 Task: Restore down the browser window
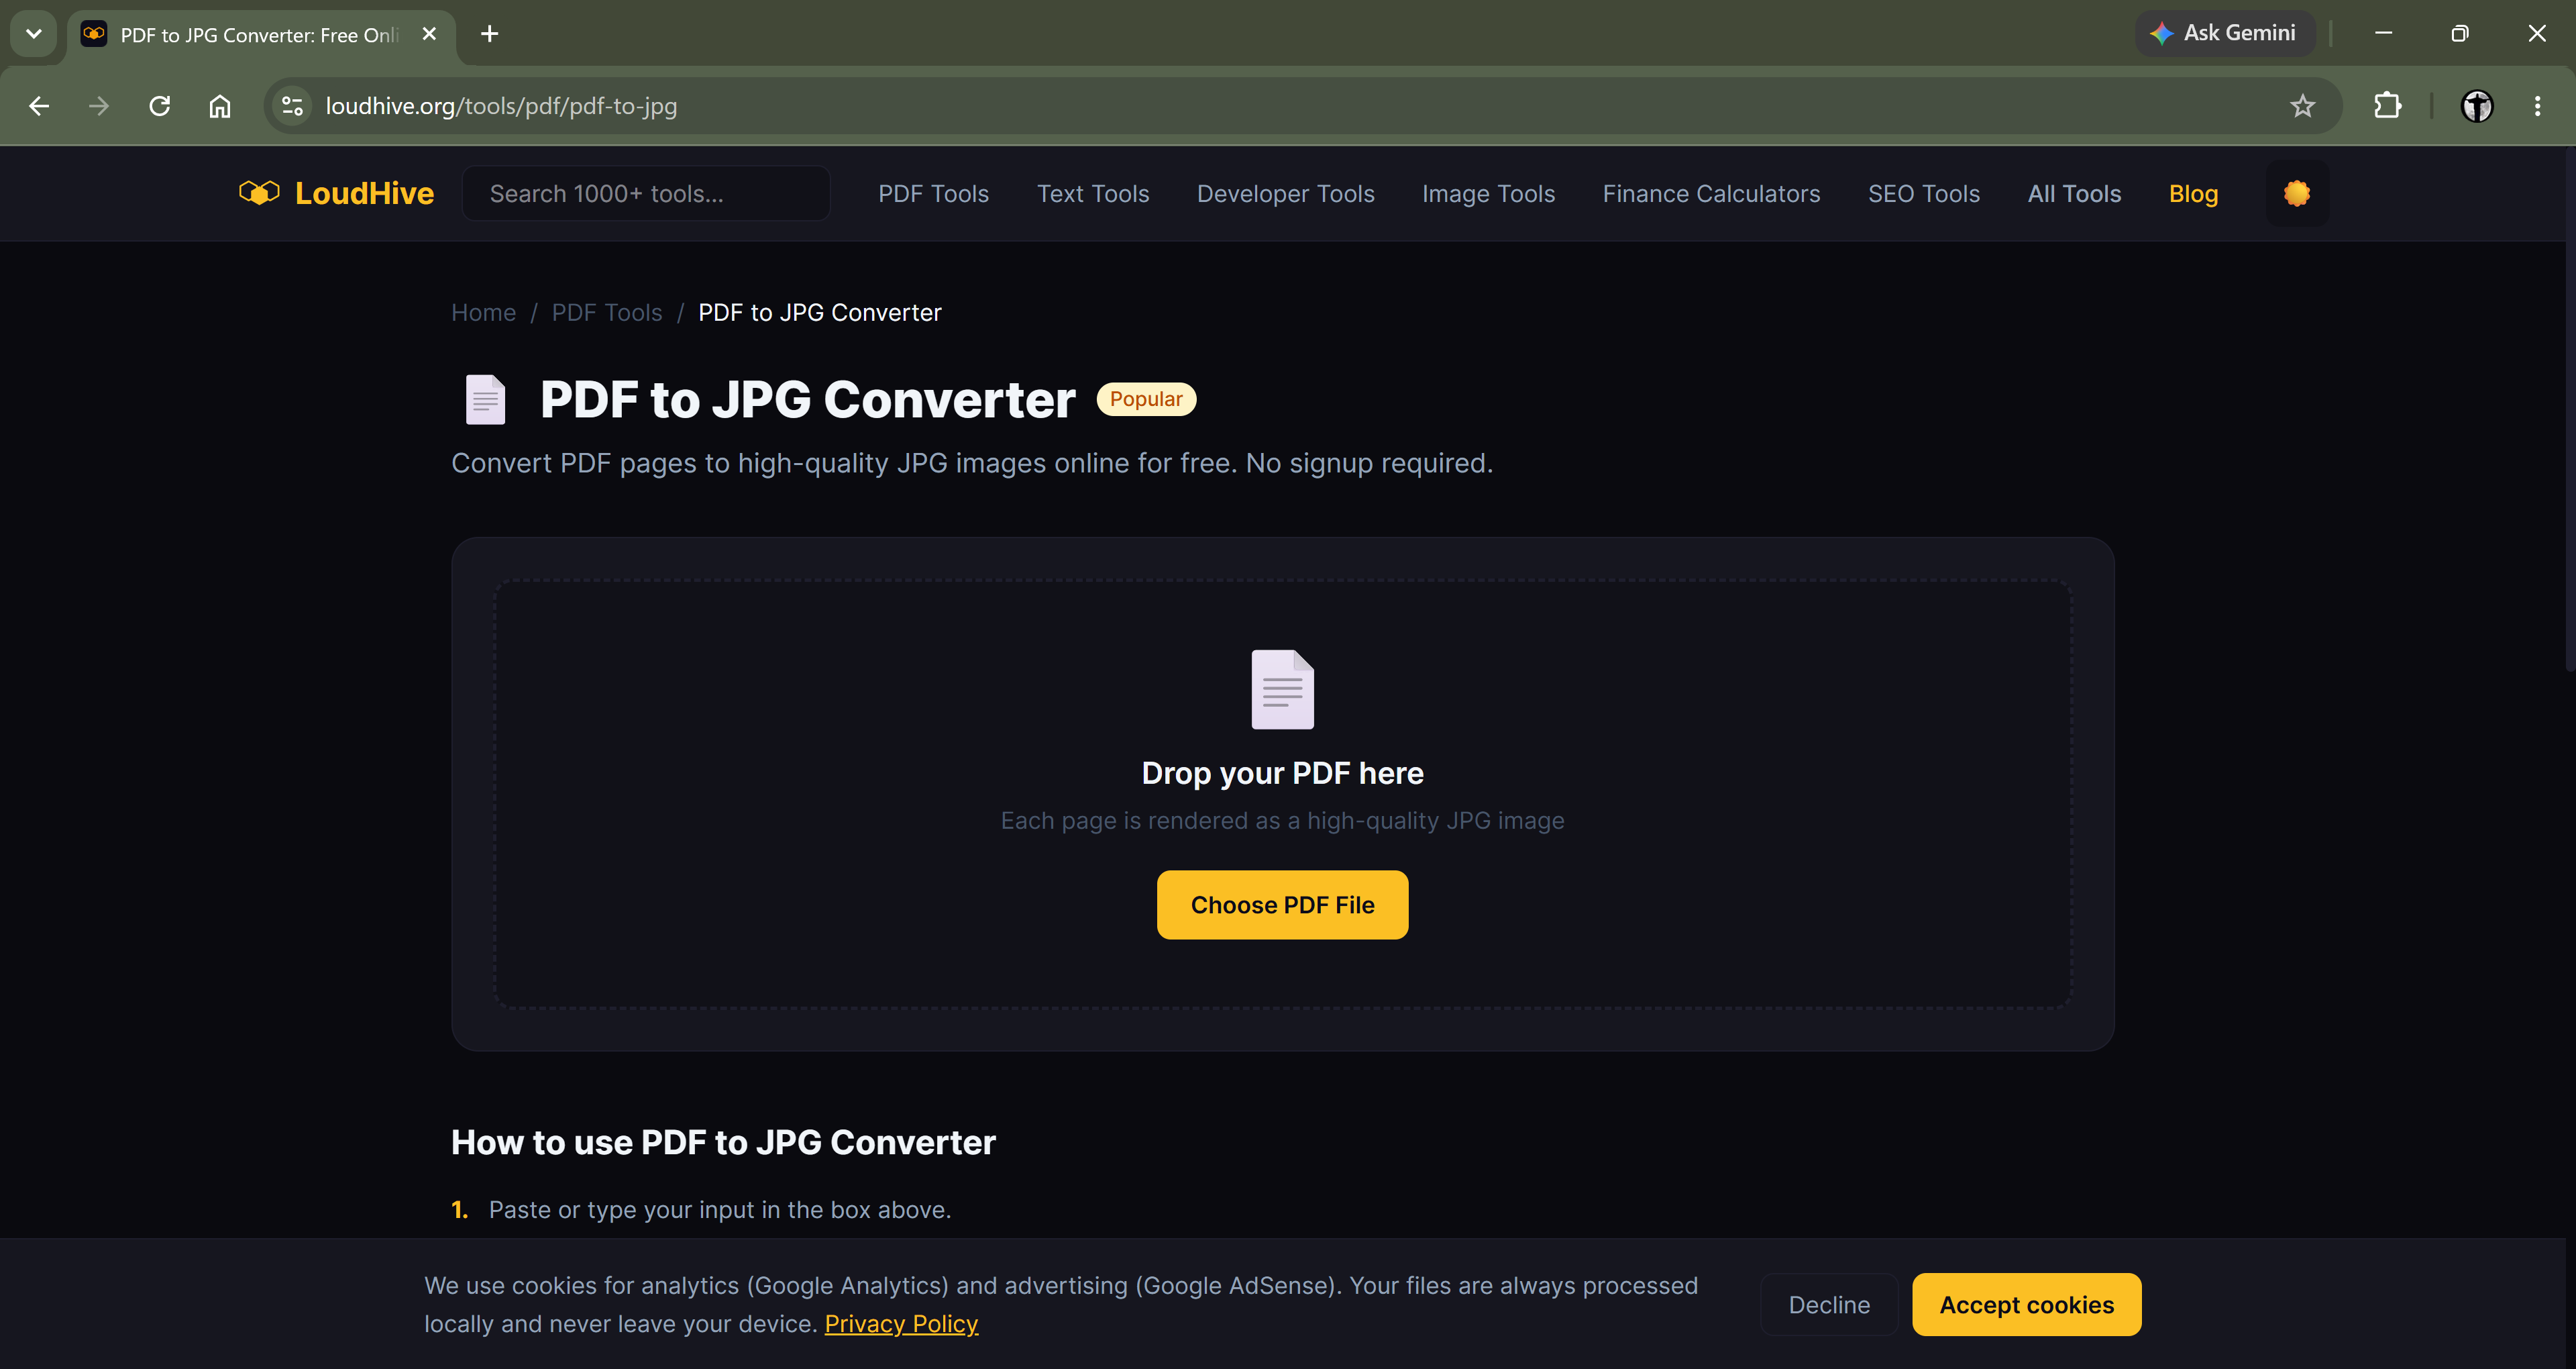(2459, 33)
